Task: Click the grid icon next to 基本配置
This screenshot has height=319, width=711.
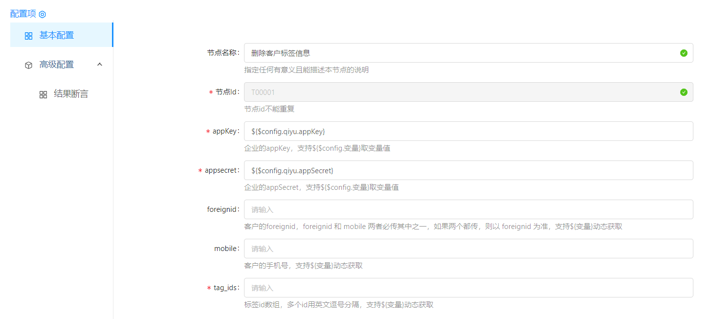Action: click(x=28, y=36)
